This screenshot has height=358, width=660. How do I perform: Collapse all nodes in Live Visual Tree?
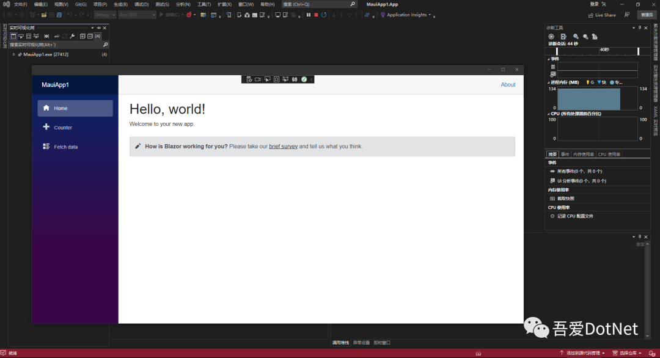tap(90, 36)
